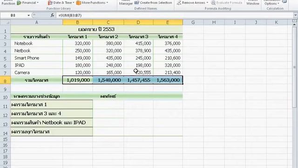Click the Remove Arrows icon
298x168 pixels.
pyautogui.click(x=179, y=3)
